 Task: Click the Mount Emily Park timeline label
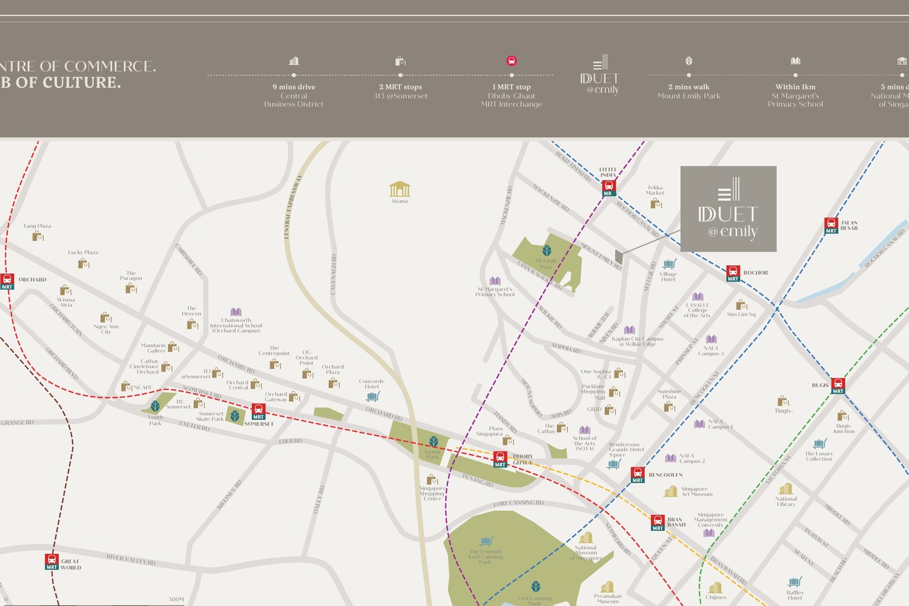coord(689,96)
